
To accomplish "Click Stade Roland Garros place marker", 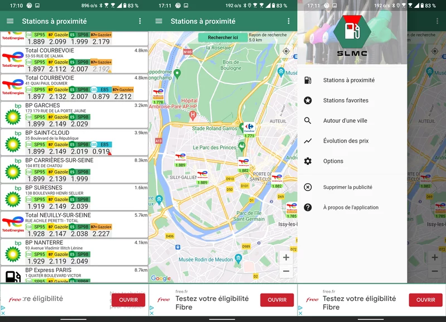I will point(241,127).
